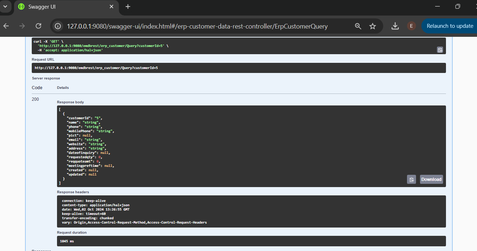The width and height of the screenshot is (477, 251).
Task: Click the accept header line in curl
Action: click(x=70, y=50)
